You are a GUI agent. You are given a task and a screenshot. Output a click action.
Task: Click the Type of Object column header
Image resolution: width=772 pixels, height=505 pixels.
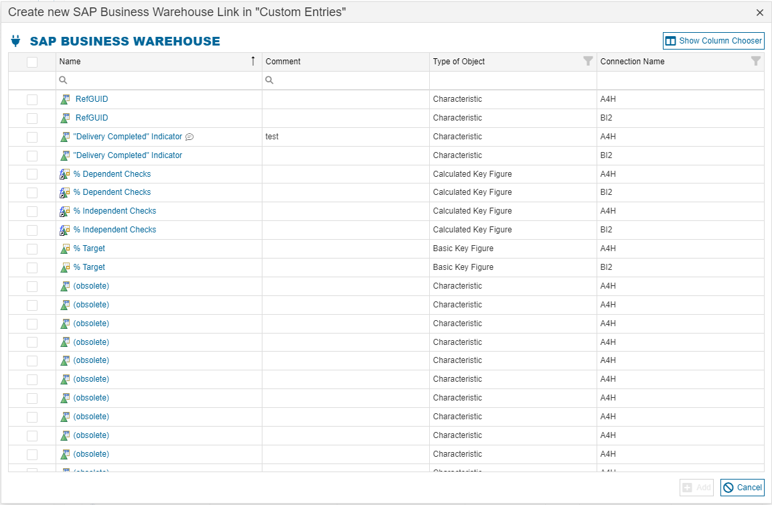(x=459, y=62)
